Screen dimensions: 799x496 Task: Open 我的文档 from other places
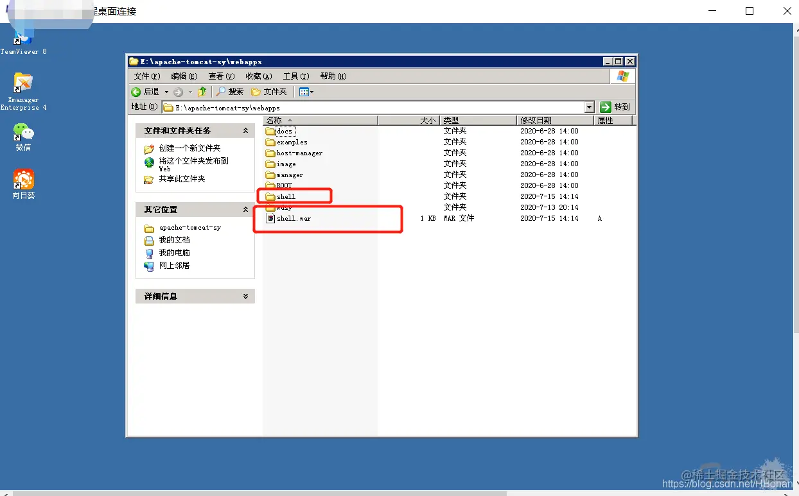(x=174, y=240)
